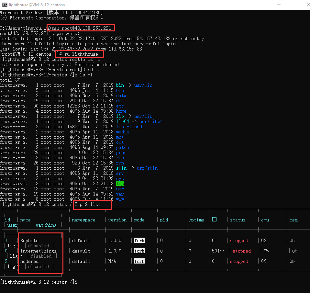Click the 'uptime' column header
The width and height of the screenshot is (310, 293).
point(196,220)
